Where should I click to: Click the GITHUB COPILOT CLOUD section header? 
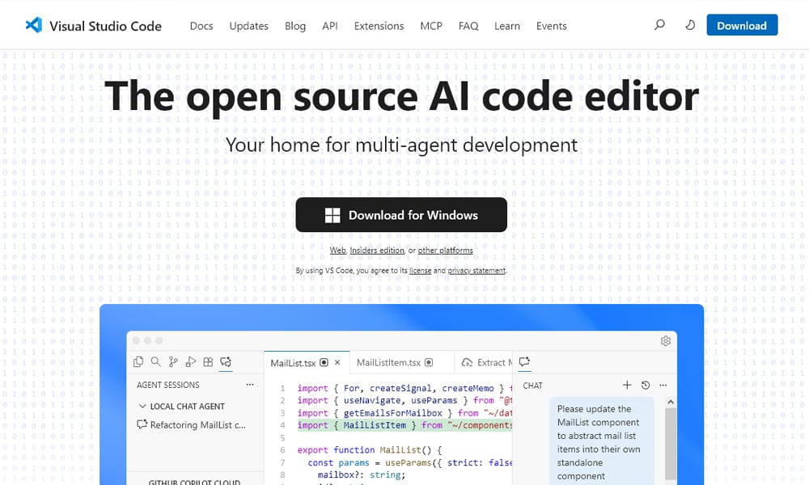(194, 482)
